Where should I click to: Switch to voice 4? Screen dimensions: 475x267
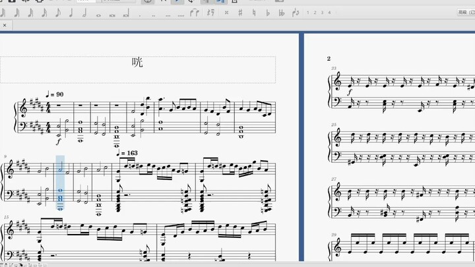tap(330, 13)
